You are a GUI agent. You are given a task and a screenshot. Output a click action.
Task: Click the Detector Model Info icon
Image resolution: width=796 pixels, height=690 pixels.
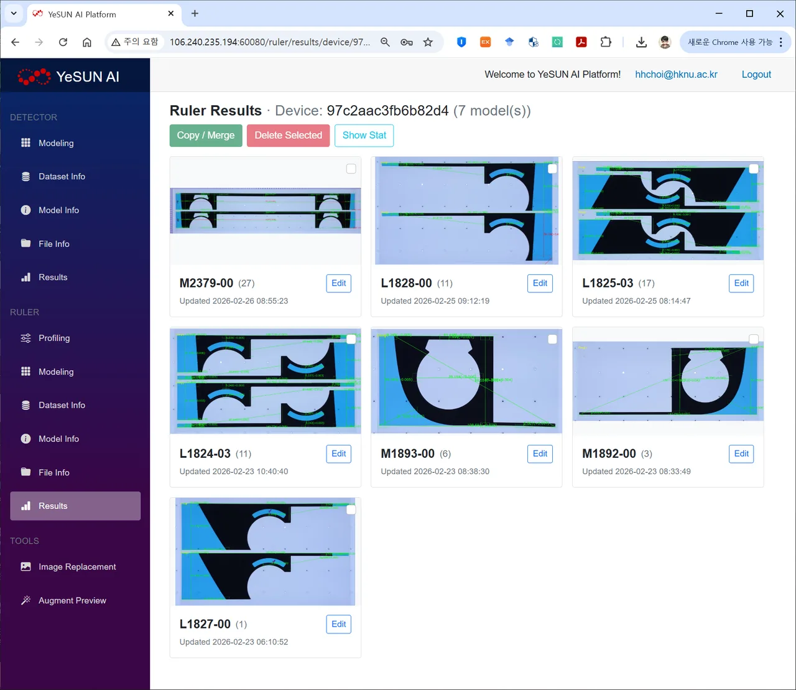[25, 210]
